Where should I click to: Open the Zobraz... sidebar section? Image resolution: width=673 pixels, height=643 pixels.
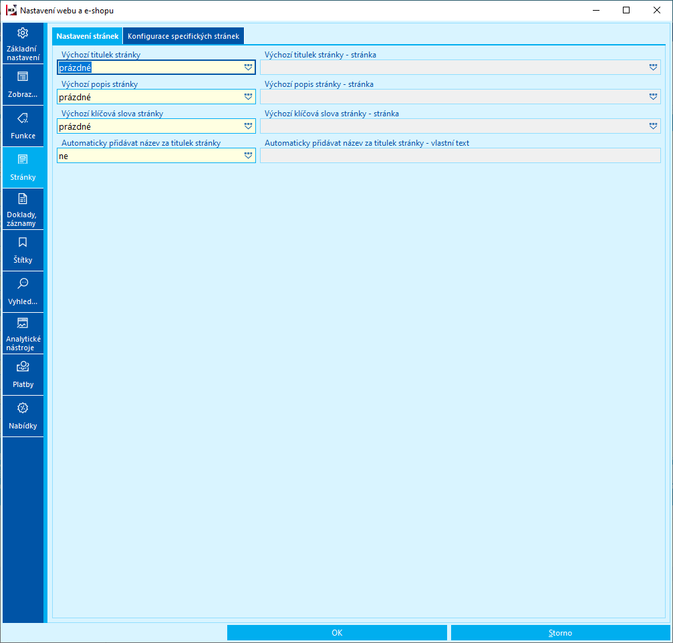[23, 85]
